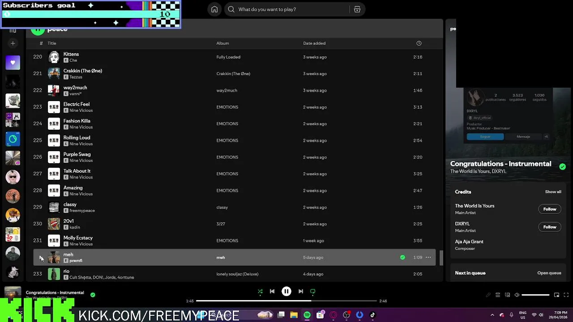Open the Microsoft Store taskbar icon

coord(320,315)
